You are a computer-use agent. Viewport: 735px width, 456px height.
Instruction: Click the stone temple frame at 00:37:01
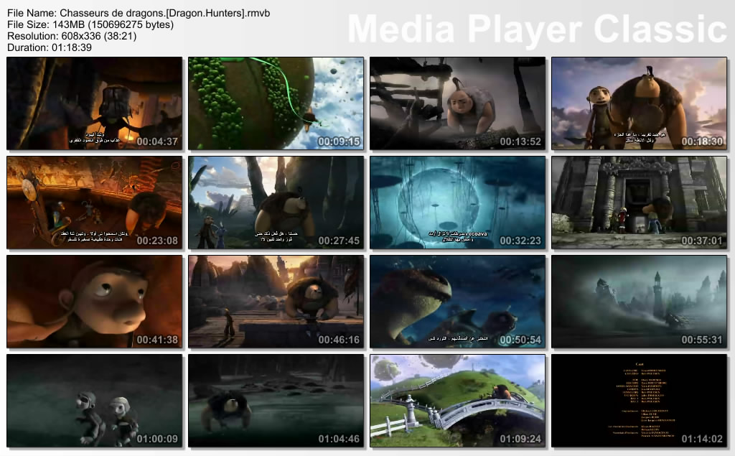[x=639, y=203]
